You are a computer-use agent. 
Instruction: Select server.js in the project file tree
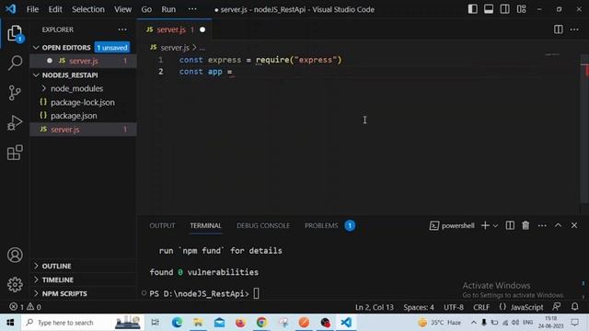83,129
